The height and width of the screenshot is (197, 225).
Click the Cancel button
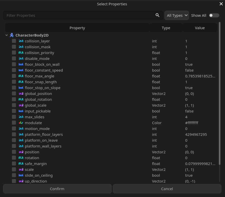(x=167, y=189)
